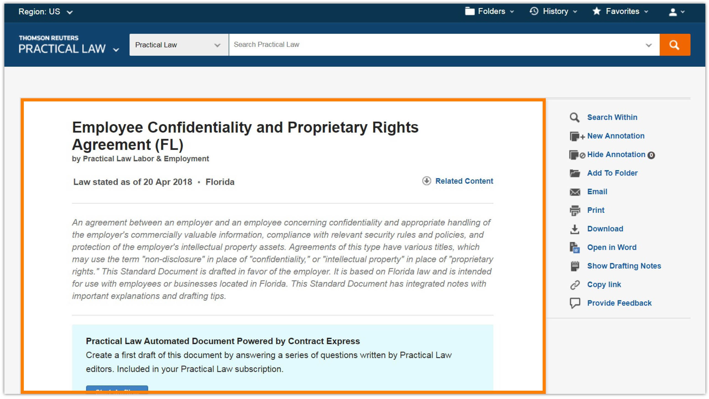709x399 pixels.
Task: Open the History menu
Action: coord(553,11)
